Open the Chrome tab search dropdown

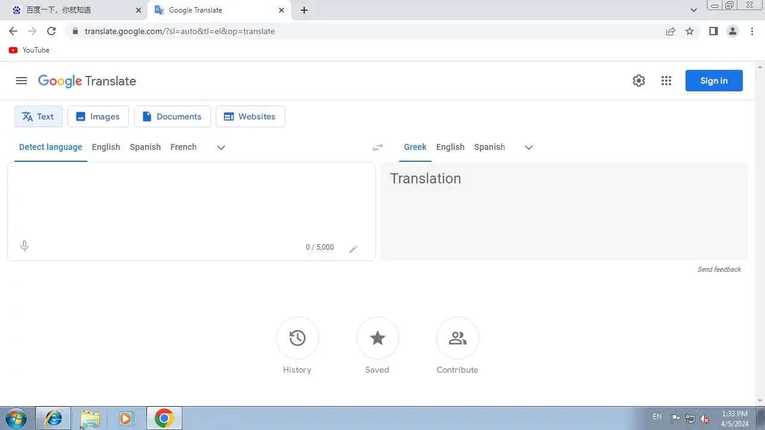click(x=694, y=10)
